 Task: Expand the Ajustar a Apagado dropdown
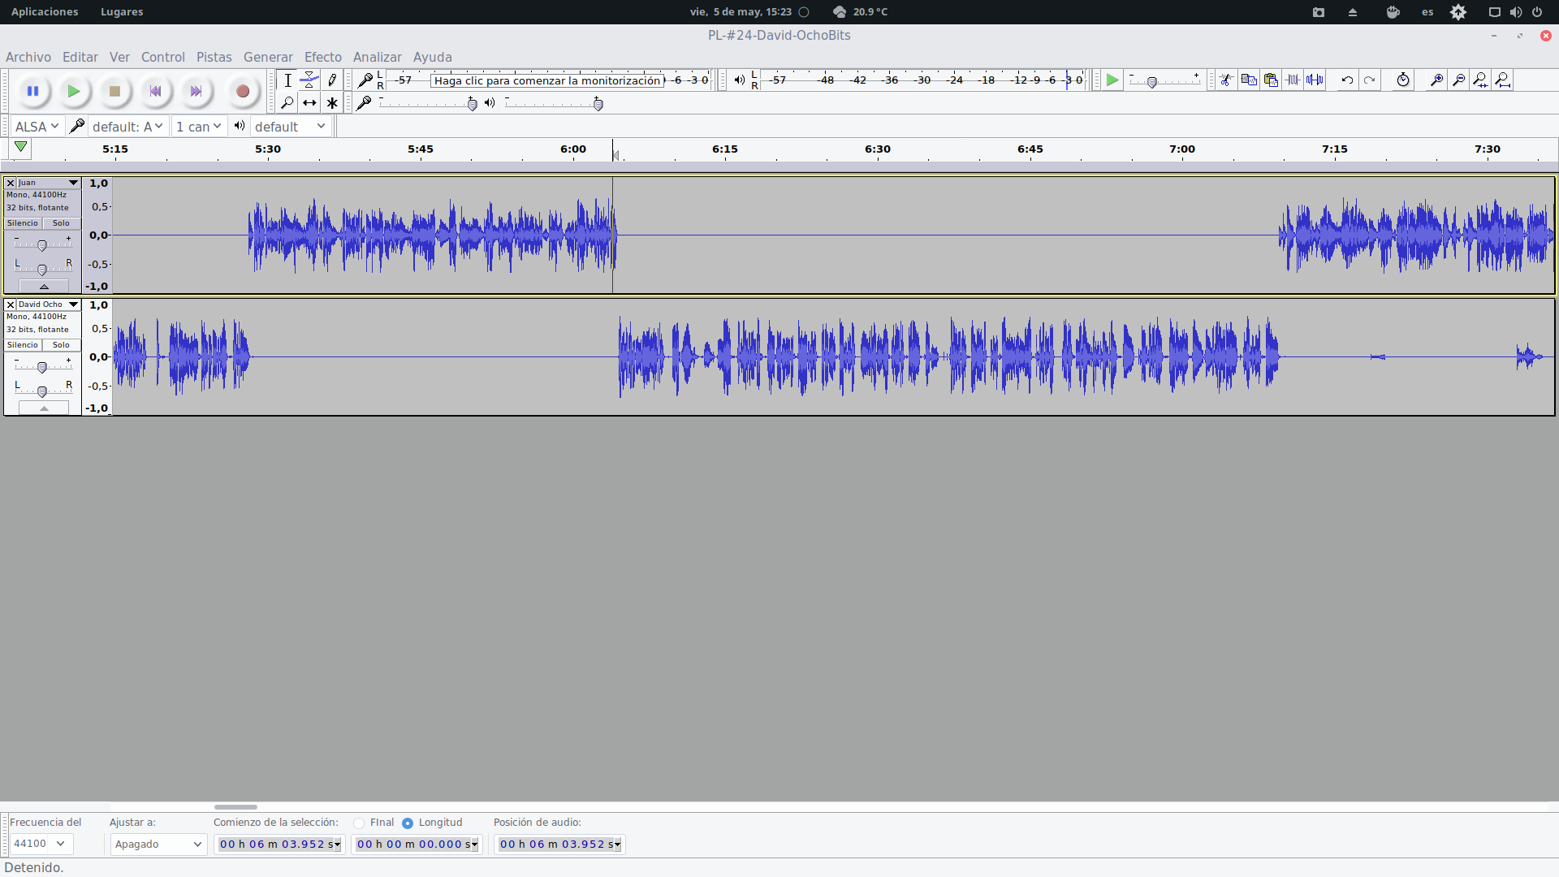158,845
